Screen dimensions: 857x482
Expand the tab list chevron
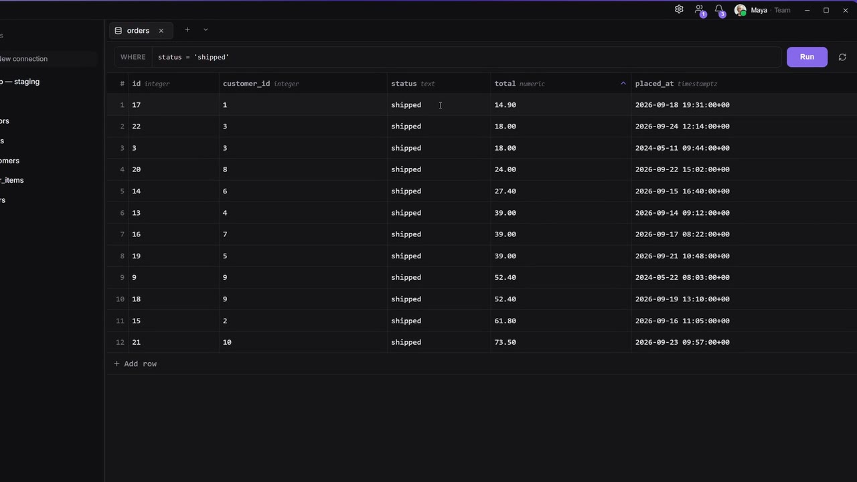[206, 30]
